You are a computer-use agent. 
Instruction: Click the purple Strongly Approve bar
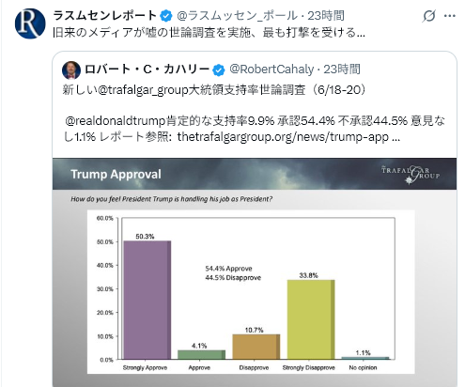(147, 300)
